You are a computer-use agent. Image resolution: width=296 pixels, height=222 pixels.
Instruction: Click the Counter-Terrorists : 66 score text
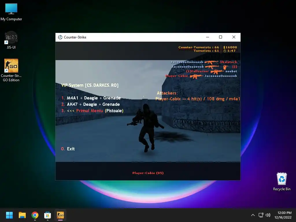click(199, 47)
